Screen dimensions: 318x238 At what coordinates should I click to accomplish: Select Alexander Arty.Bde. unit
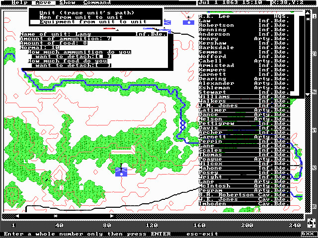244,83
